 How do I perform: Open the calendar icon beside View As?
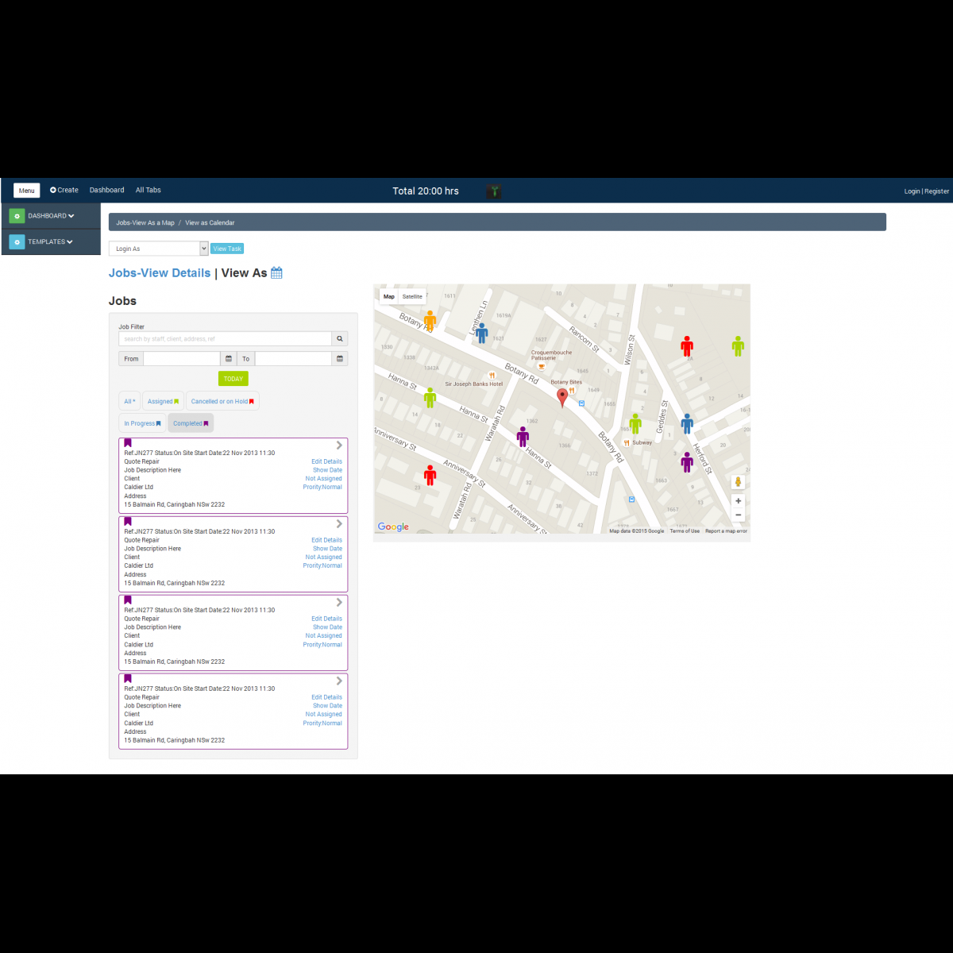click(x=276, y=272)
